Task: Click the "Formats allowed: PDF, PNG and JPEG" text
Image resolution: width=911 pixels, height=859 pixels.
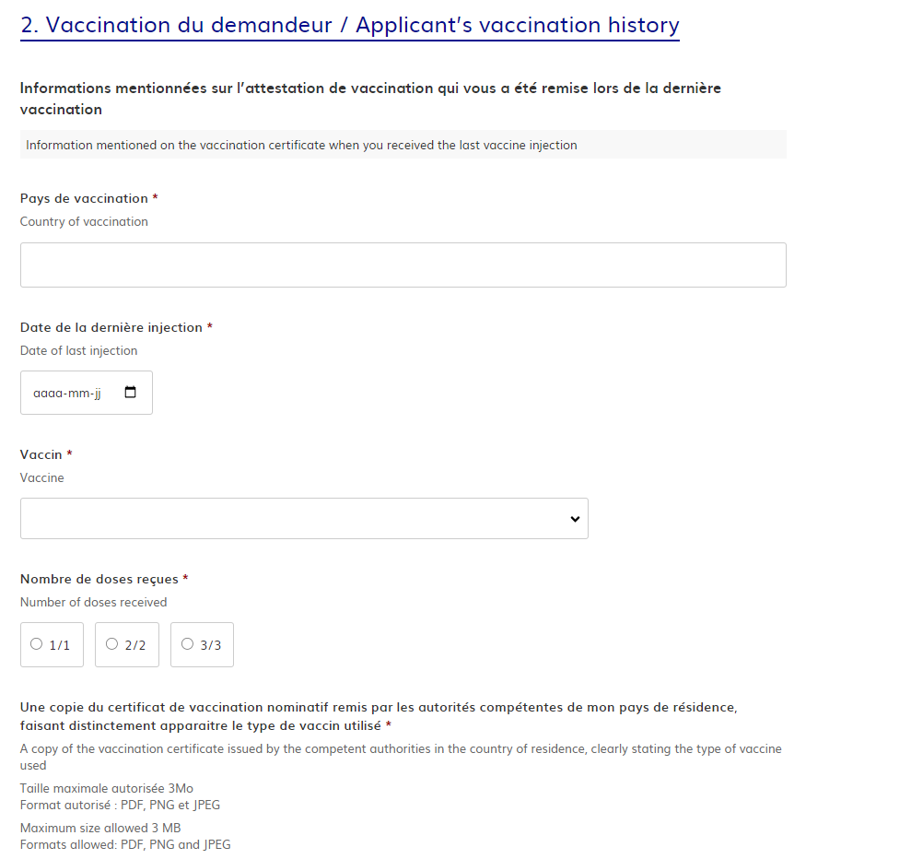Action: [124, 844]
